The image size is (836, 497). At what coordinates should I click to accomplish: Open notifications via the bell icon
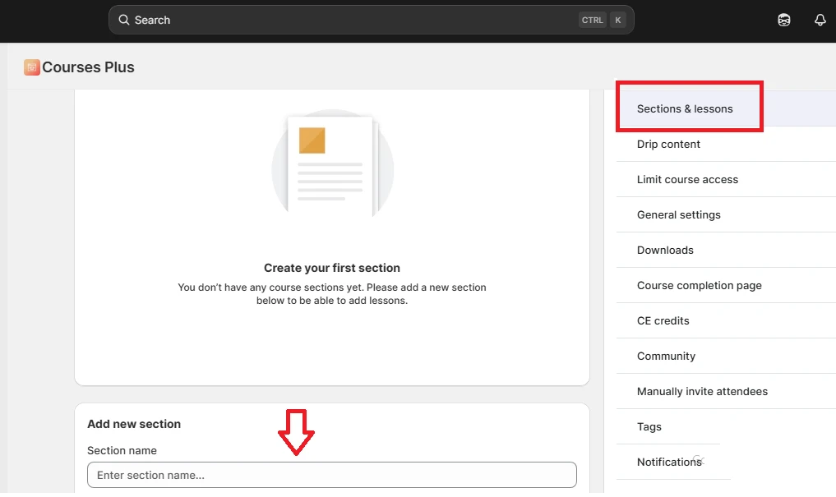[820, 20]
